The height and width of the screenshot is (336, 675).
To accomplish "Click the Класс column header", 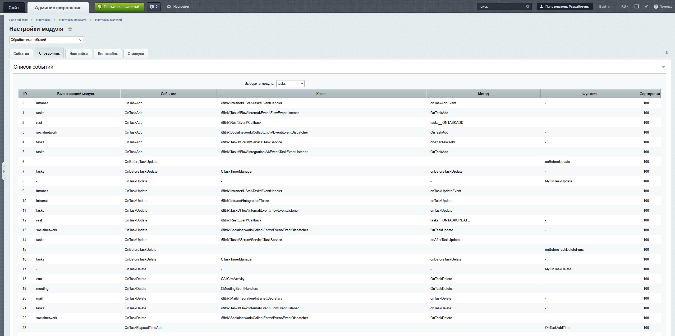I will (321, 94).
